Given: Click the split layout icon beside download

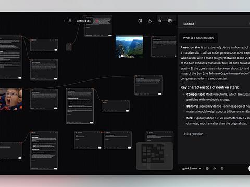Looking at the screenshot, I should coord(140,21).
